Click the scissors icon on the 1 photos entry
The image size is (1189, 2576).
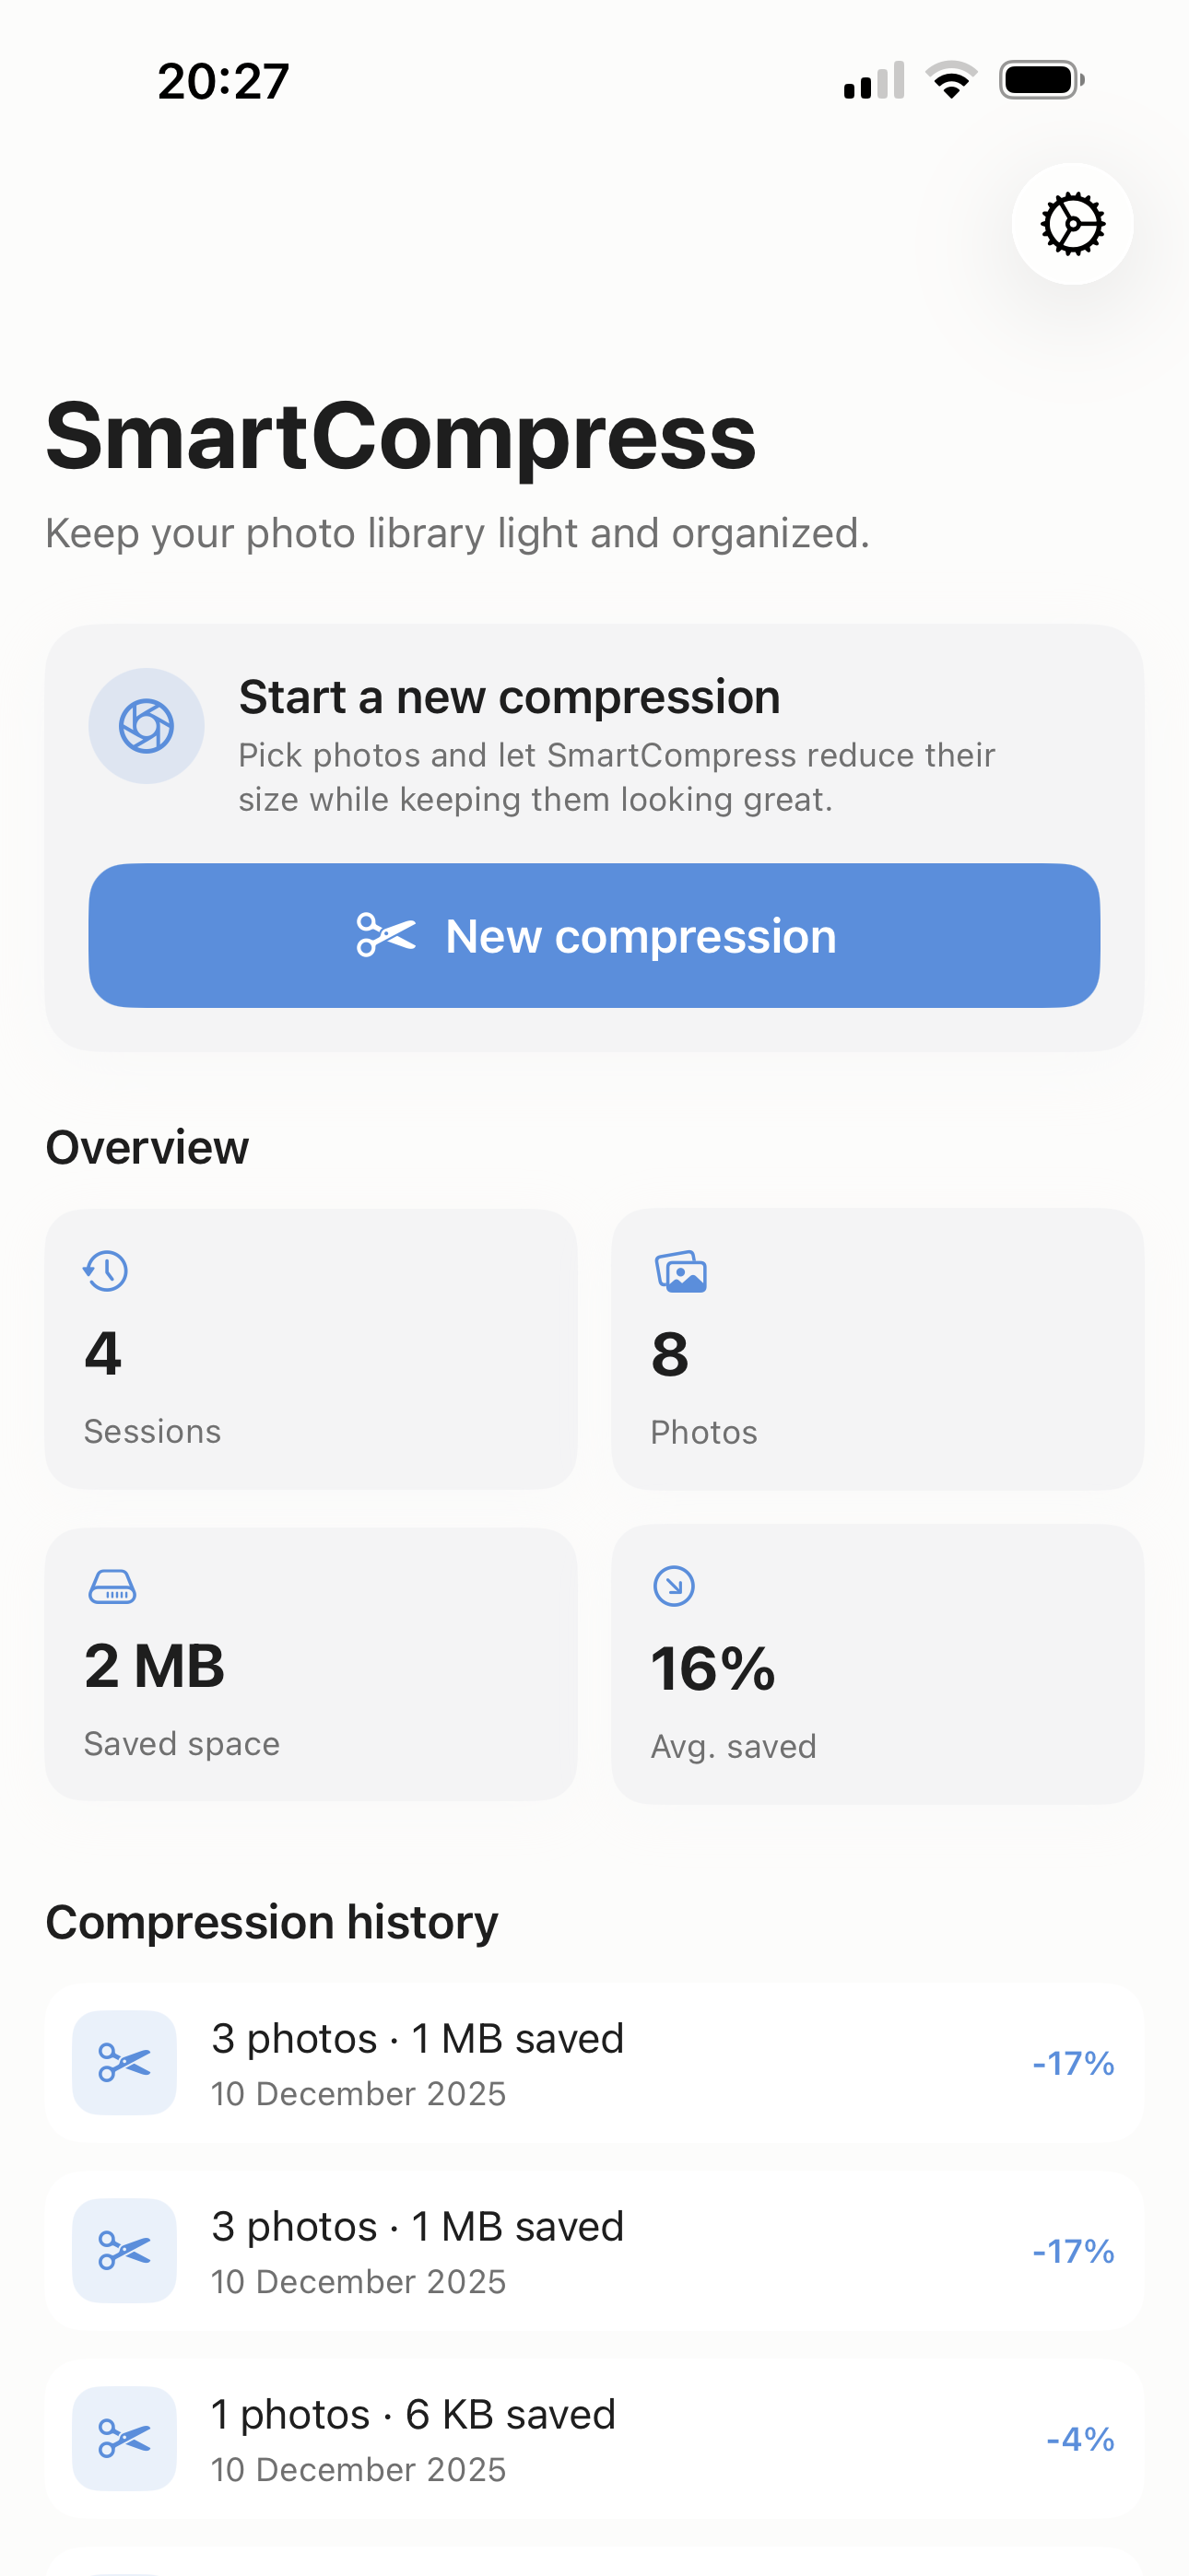pos(124,2440)
